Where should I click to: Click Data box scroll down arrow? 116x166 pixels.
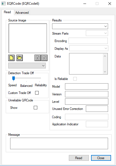click(105, 71)
